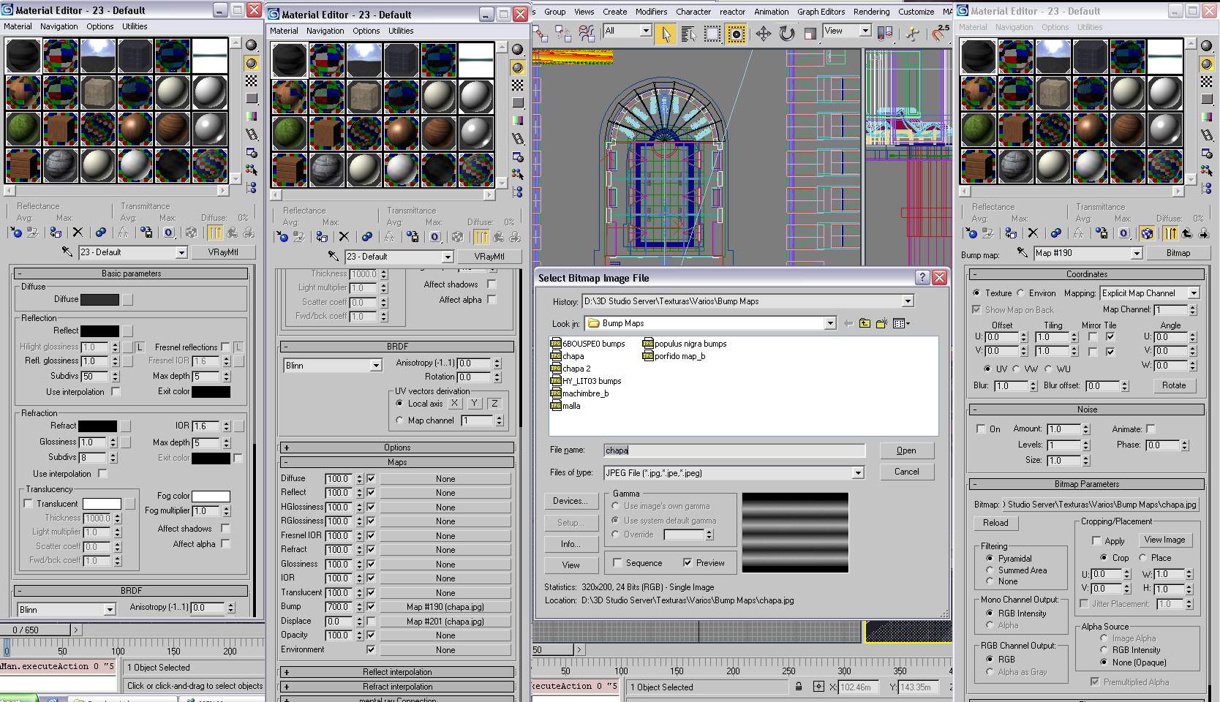Viewport: 1220px width, 702px height.
Task: Choose the Rectangular Selection Region tool
Action: tap(712, 34)
